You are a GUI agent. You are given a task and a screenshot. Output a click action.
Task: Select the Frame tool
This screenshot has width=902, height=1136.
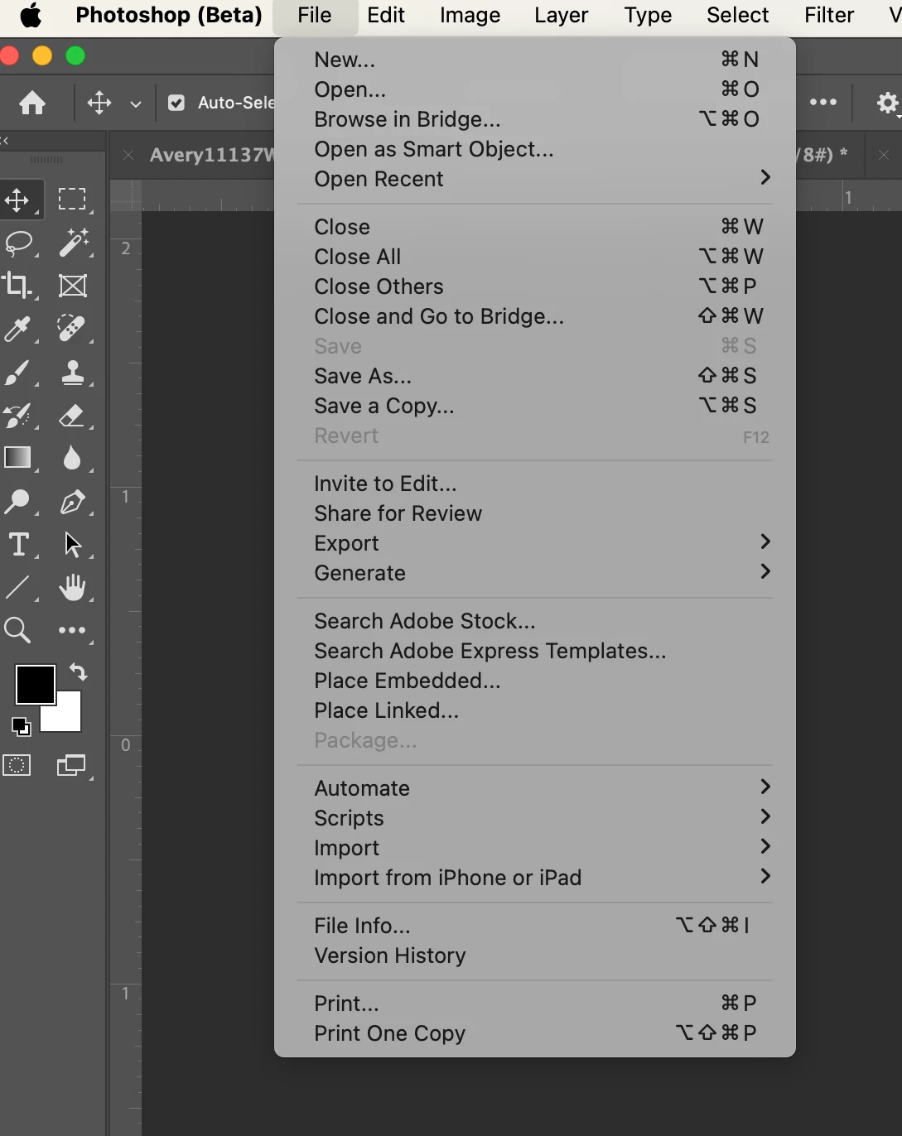(73, 286)
